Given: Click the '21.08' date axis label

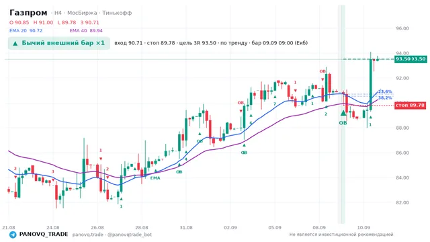Looking at the screenshot, I should point(9,227).
